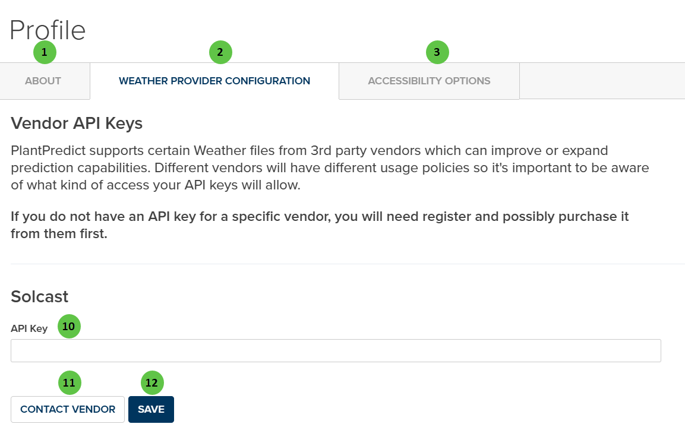685x443 pixels.
Task: Click green marker 12 above Save
Action: coord(151,383)
